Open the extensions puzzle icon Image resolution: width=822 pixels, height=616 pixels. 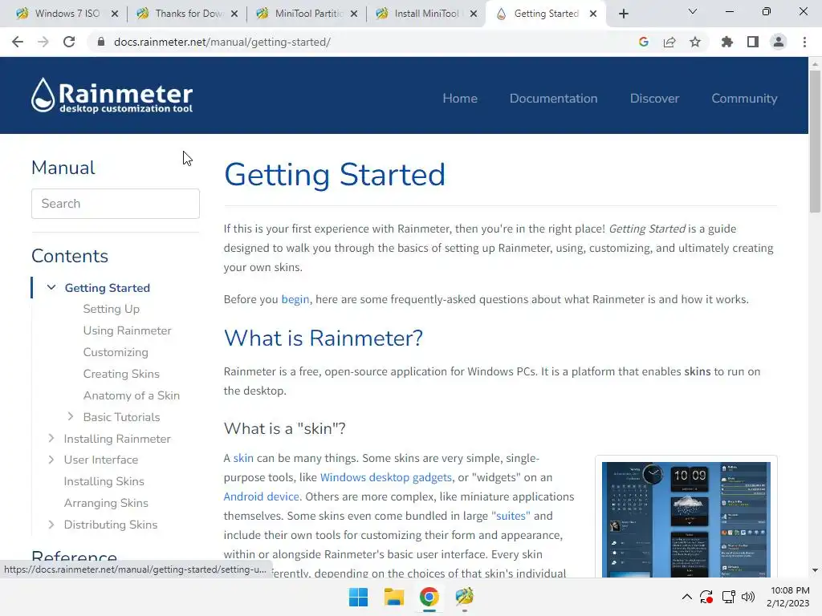click(727, 42)
